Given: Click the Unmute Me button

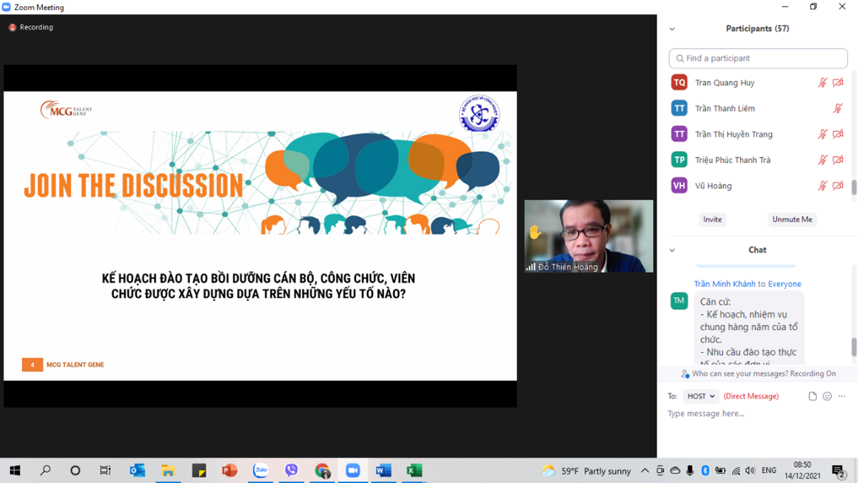Looking at the screenshot, I should click(792, 219).
